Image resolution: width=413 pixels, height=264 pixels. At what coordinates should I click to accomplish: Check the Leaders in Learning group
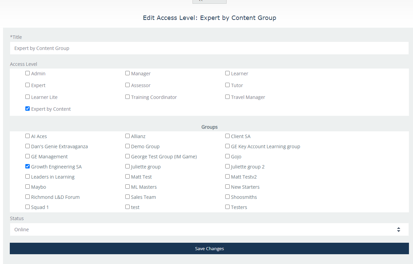point(28,177)
